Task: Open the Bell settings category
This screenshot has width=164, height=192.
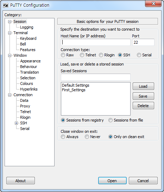Action: pos(23,44)
